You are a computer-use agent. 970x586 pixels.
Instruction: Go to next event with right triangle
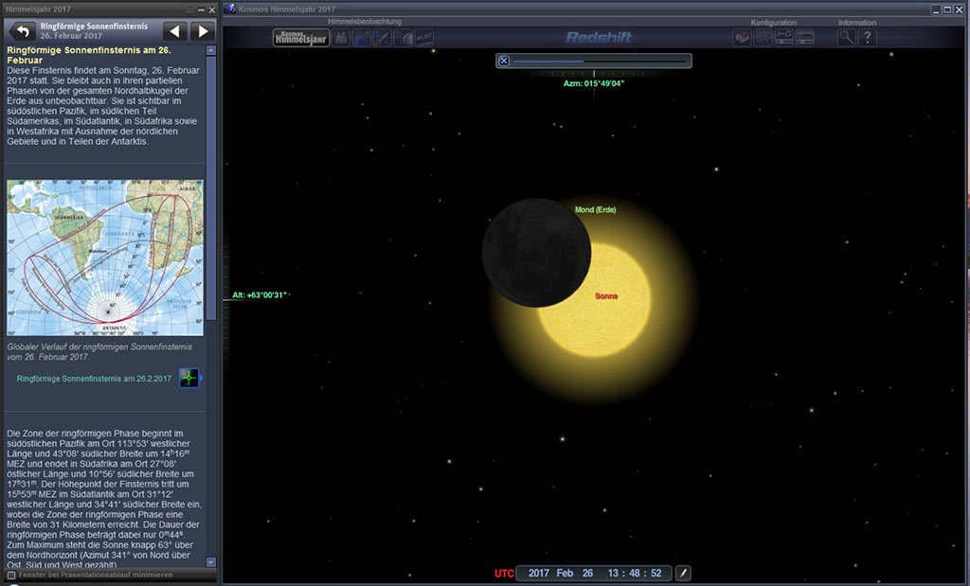coord(203,31)
